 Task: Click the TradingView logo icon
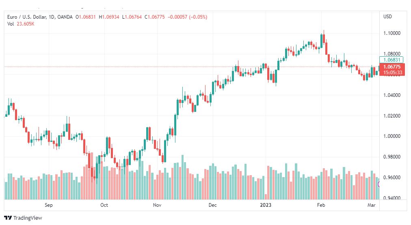click(x=8, y=218)
